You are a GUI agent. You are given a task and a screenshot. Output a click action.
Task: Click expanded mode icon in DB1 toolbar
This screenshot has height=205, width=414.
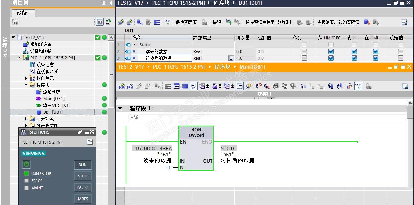[x=157, y=22]
